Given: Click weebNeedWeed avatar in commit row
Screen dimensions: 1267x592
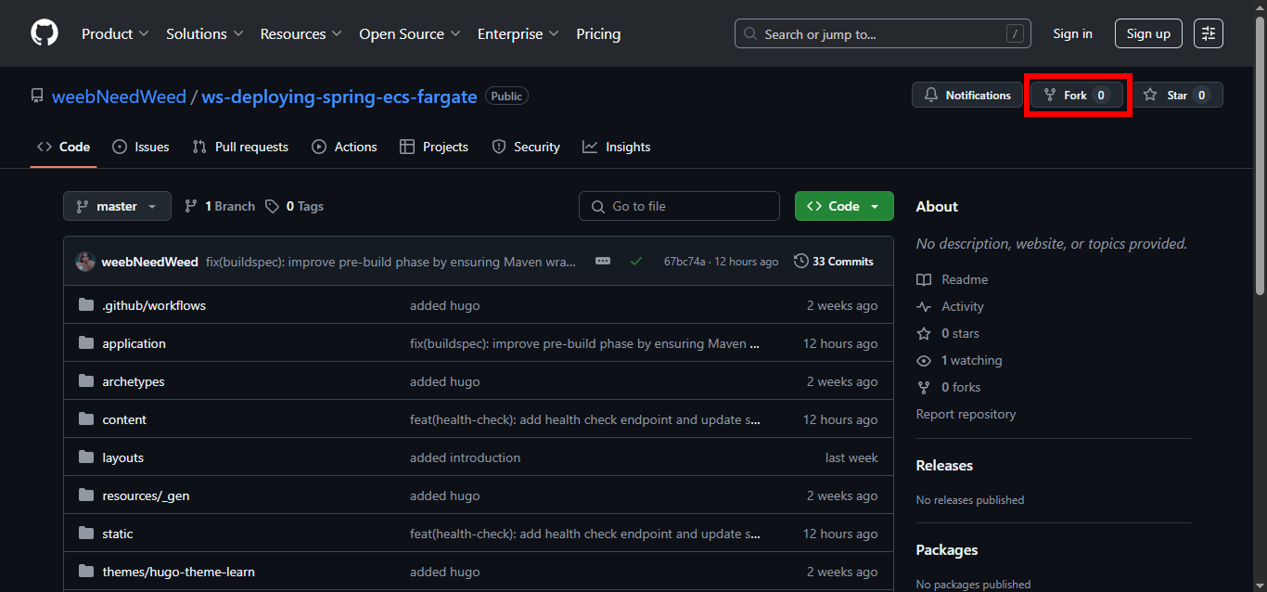Looking at the screenshot, I should point(85,262).
